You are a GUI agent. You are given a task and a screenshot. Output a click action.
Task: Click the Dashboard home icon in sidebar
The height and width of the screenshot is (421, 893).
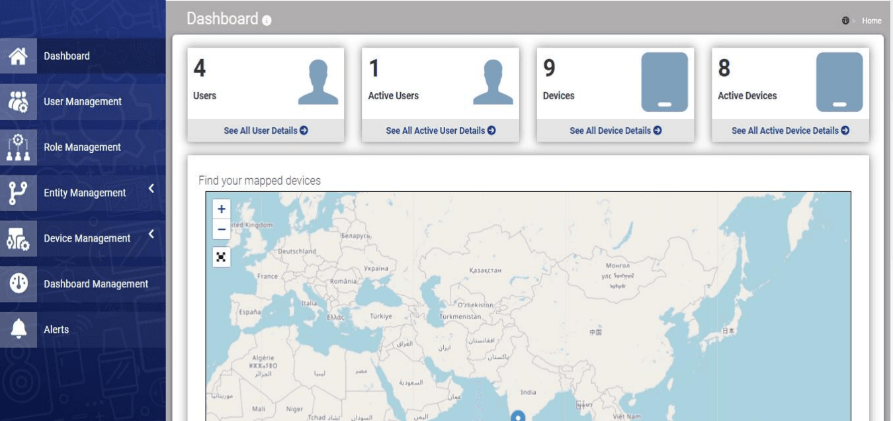click(18, 56)
